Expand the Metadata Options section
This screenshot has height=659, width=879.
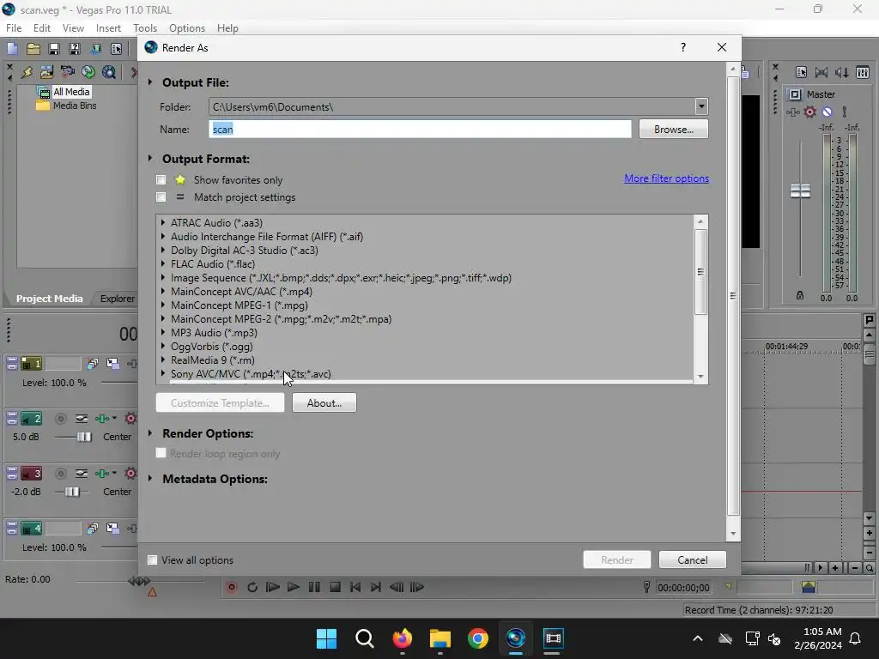coord(150,479)
